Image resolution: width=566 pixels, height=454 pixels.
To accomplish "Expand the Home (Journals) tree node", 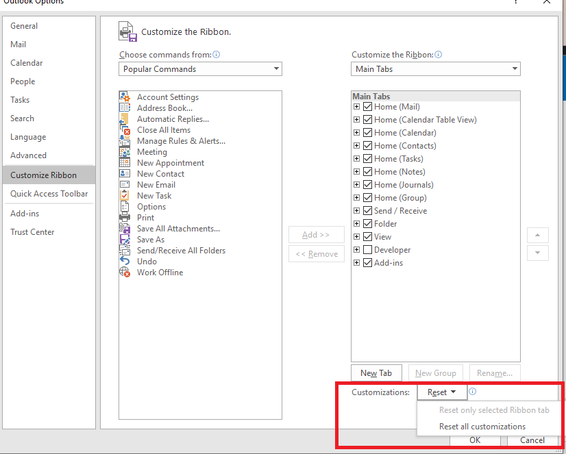I will tap(356, 184).
